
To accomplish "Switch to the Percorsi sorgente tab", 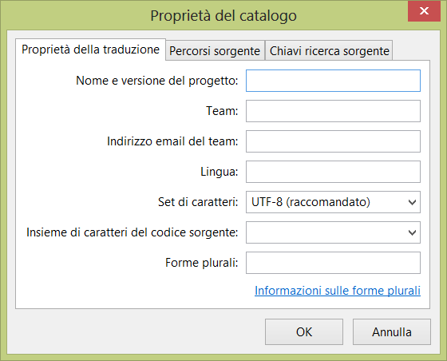I will 215,51.
